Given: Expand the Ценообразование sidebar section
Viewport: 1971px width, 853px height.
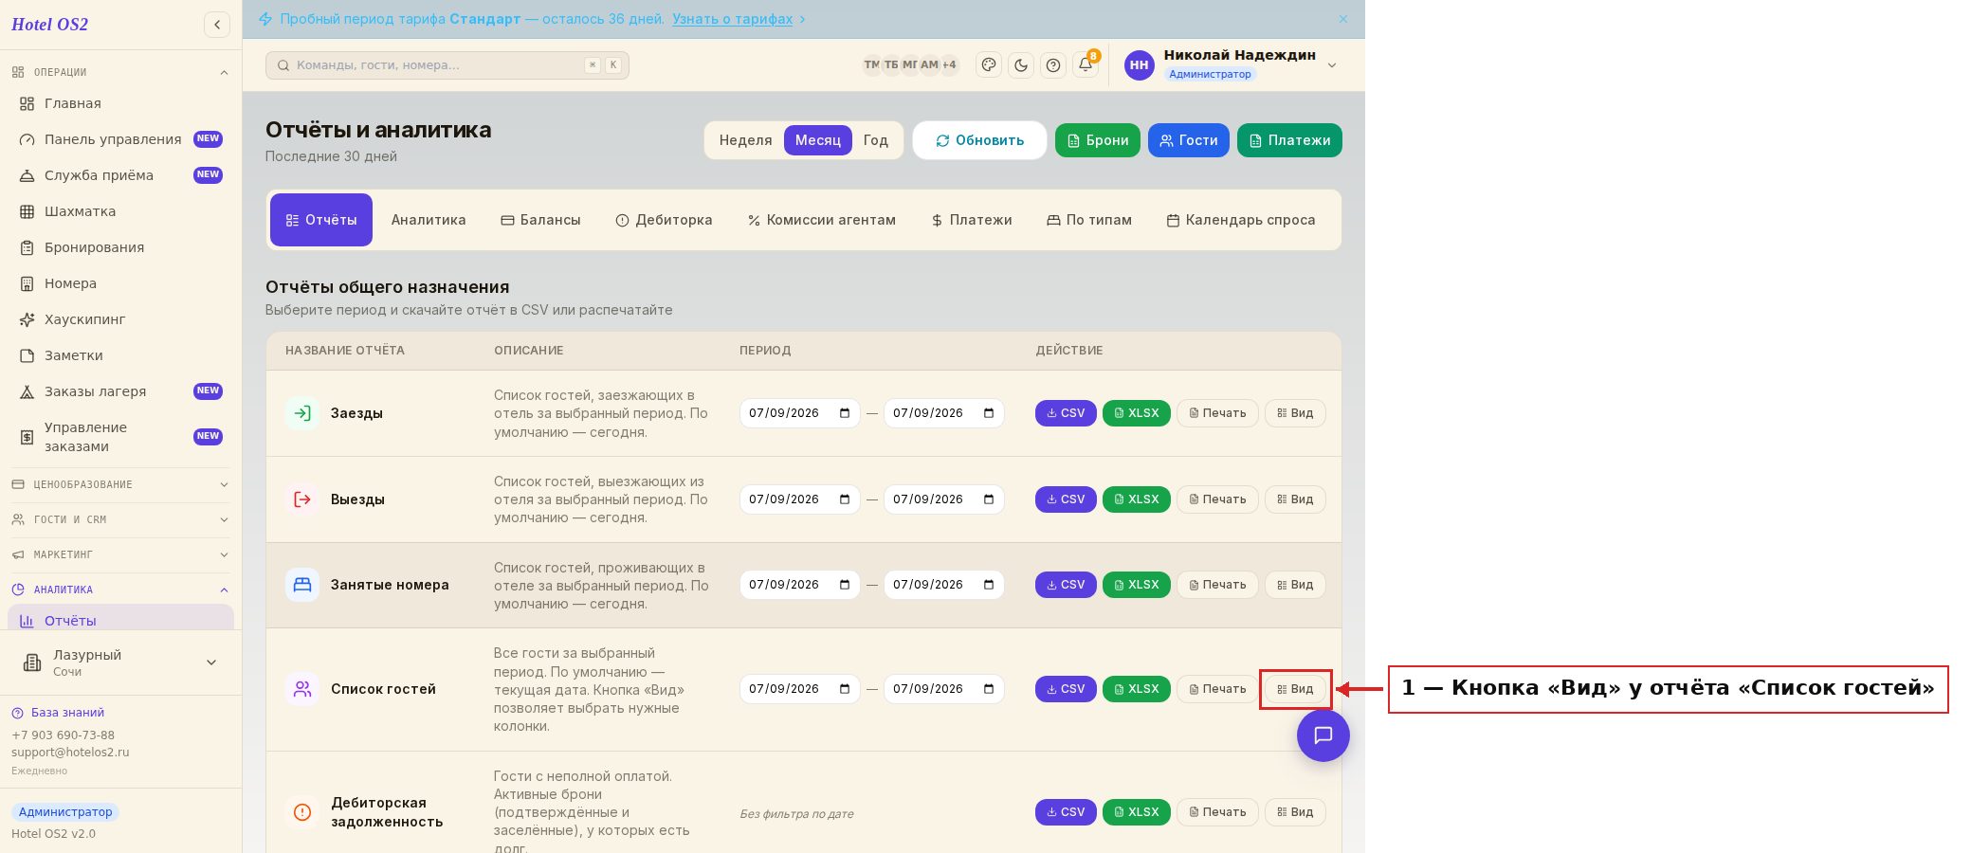Looking at the screenshot, I should (120, 484).
